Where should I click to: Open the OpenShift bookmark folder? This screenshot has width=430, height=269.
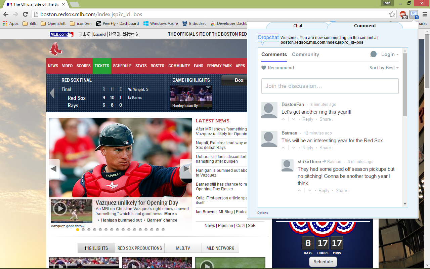[53, 24]
